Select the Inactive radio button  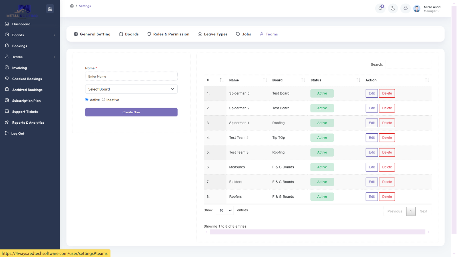pyautogui.click(x=103, y=99)
